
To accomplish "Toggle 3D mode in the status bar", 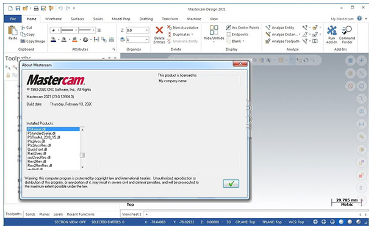I will coord(229,222).
